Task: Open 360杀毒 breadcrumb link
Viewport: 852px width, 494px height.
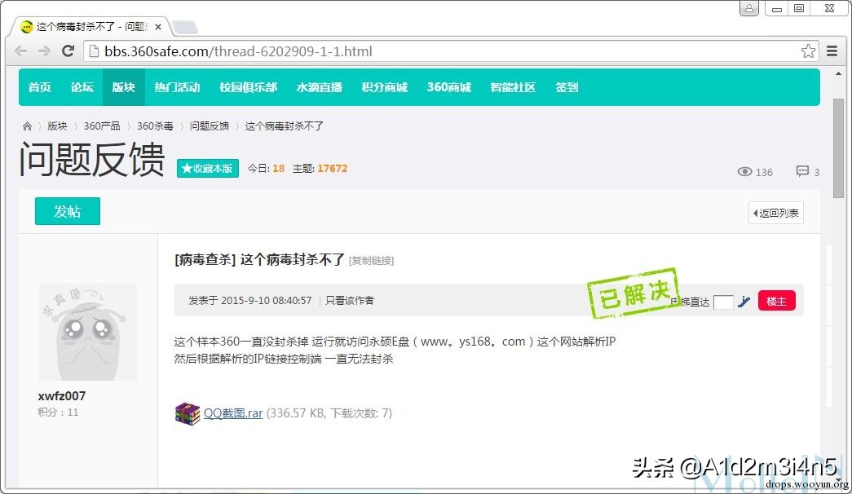Action: click(155, 126)
